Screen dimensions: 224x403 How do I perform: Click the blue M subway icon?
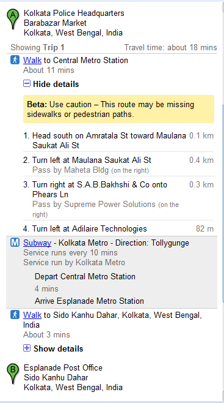[15, 243]
